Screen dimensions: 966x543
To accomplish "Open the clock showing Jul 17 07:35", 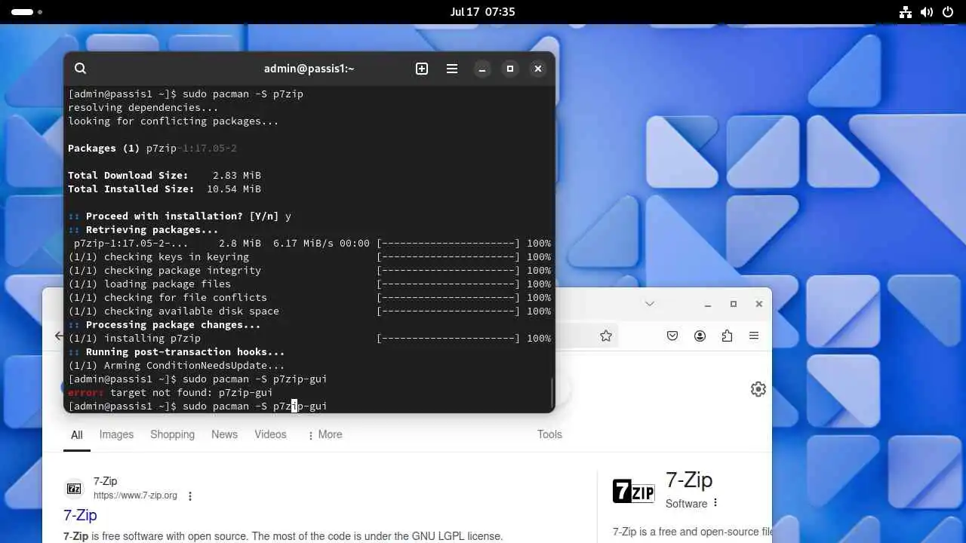I will (x=482, y=12).
